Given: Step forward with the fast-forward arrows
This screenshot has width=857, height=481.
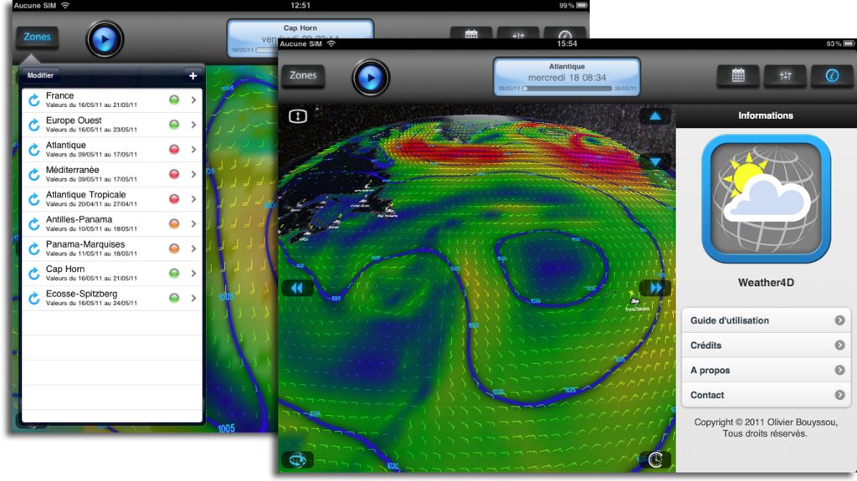Looking at the screenshot, I should (655, 288).
